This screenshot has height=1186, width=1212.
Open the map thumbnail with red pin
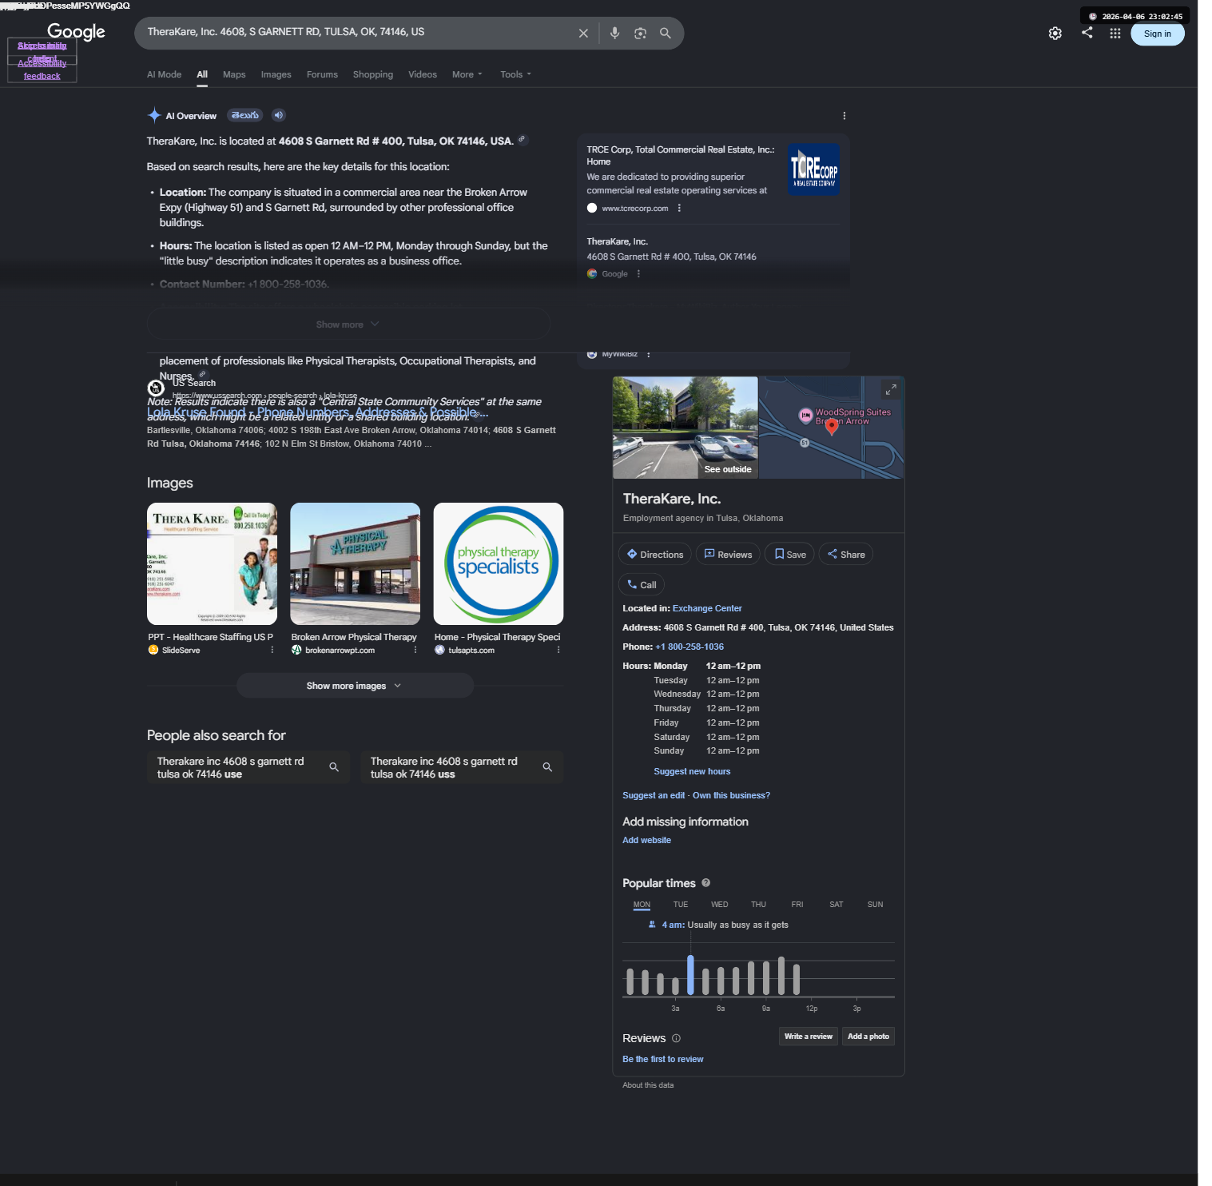(x=831, y=428)
